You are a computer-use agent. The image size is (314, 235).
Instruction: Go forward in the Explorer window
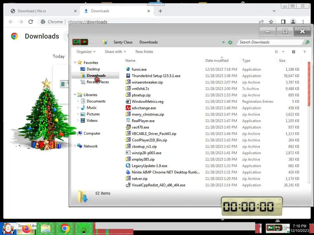(84, 42)
